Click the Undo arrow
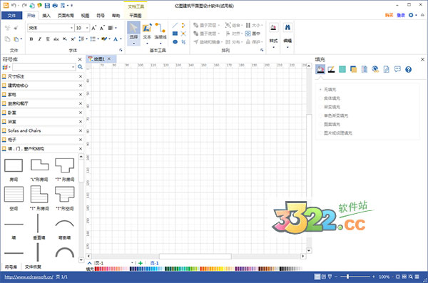Image resolution: width=428 pixels, height=283 pixels. (x=14, y=5)
